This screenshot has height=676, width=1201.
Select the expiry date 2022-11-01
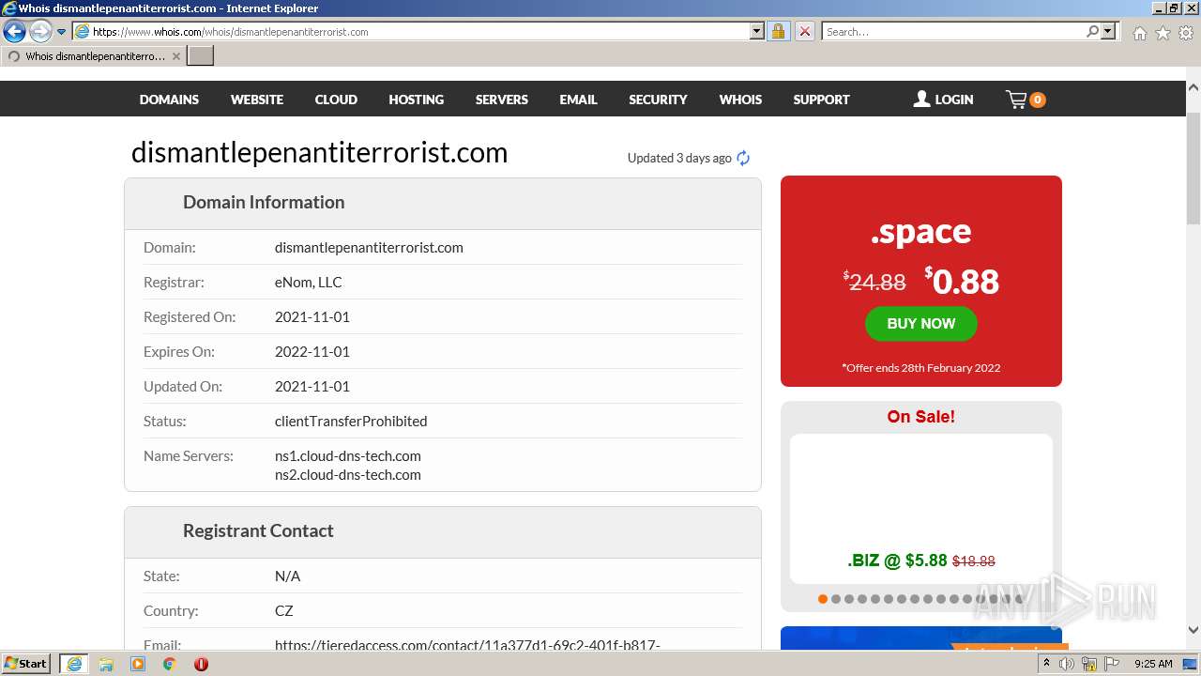click(312, 352)
